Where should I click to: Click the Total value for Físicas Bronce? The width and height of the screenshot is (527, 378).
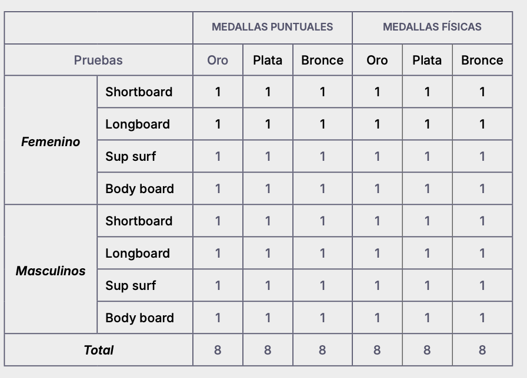tap(482, 350)
